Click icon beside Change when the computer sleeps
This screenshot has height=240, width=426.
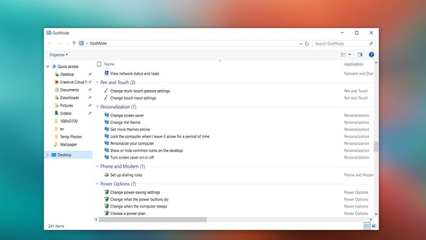click(x=106, y=206)
